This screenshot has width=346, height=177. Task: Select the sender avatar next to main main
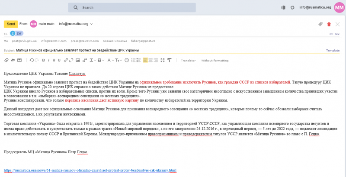click(x=34, y=24)
